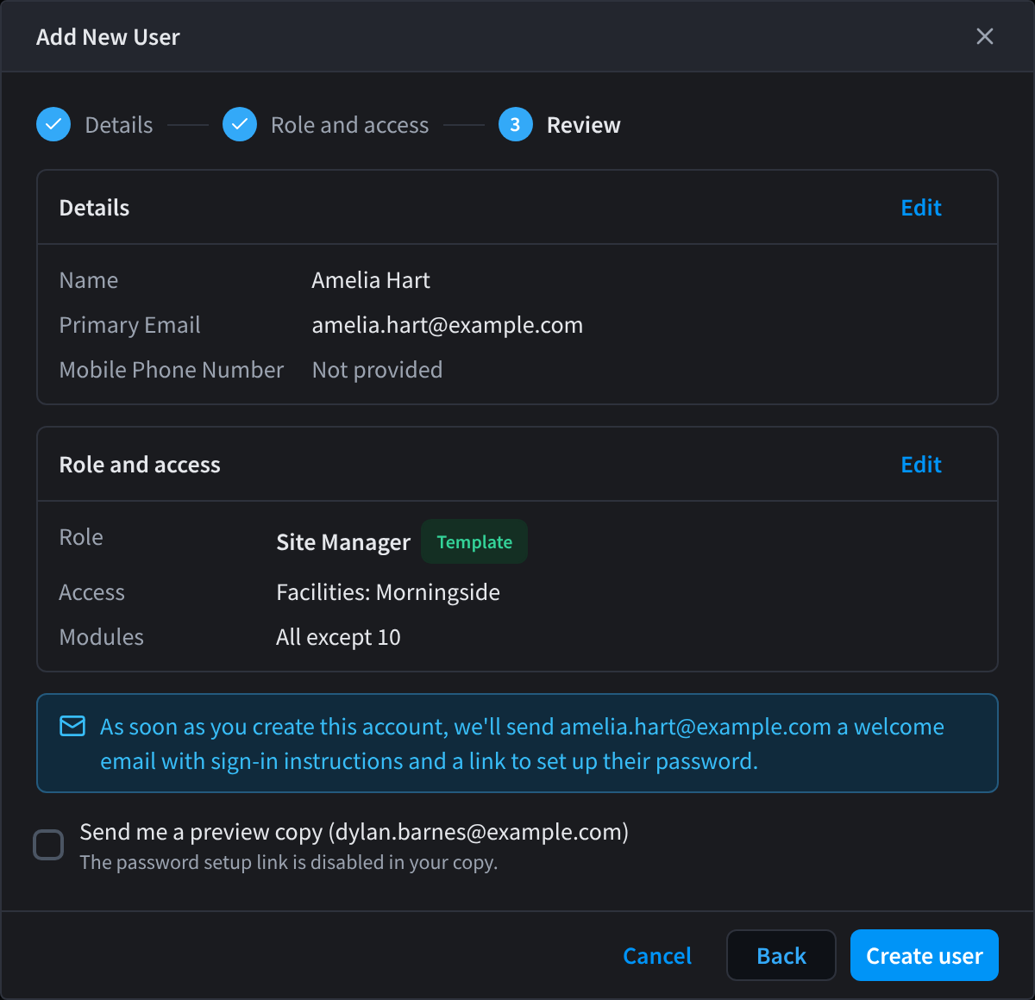This screenshot has width=1035, height=1000.
Task: Select the primary email amelia.hart@example.com in Details
Action: pyautogui.click(x=447, y=325)
